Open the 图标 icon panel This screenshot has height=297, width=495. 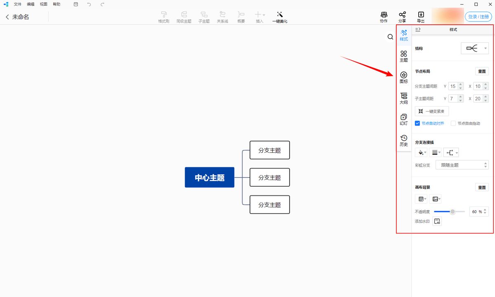pyautogui.click(x=403, y=77)
